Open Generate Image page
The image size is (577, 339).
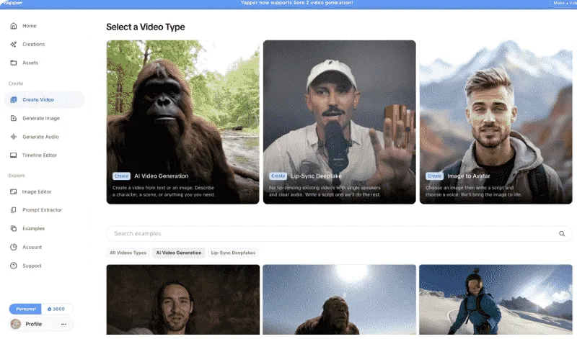click(x=41, y=118)
